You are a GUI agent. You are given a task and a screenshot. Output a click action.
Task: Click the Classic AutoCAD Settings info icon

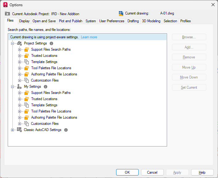click(66, 130)
